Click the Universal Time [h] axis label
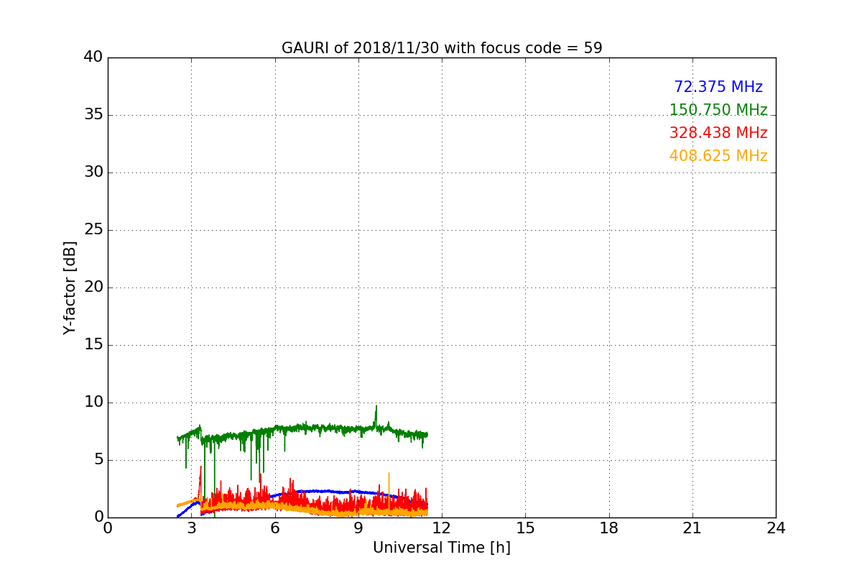 tap(442, 548)
